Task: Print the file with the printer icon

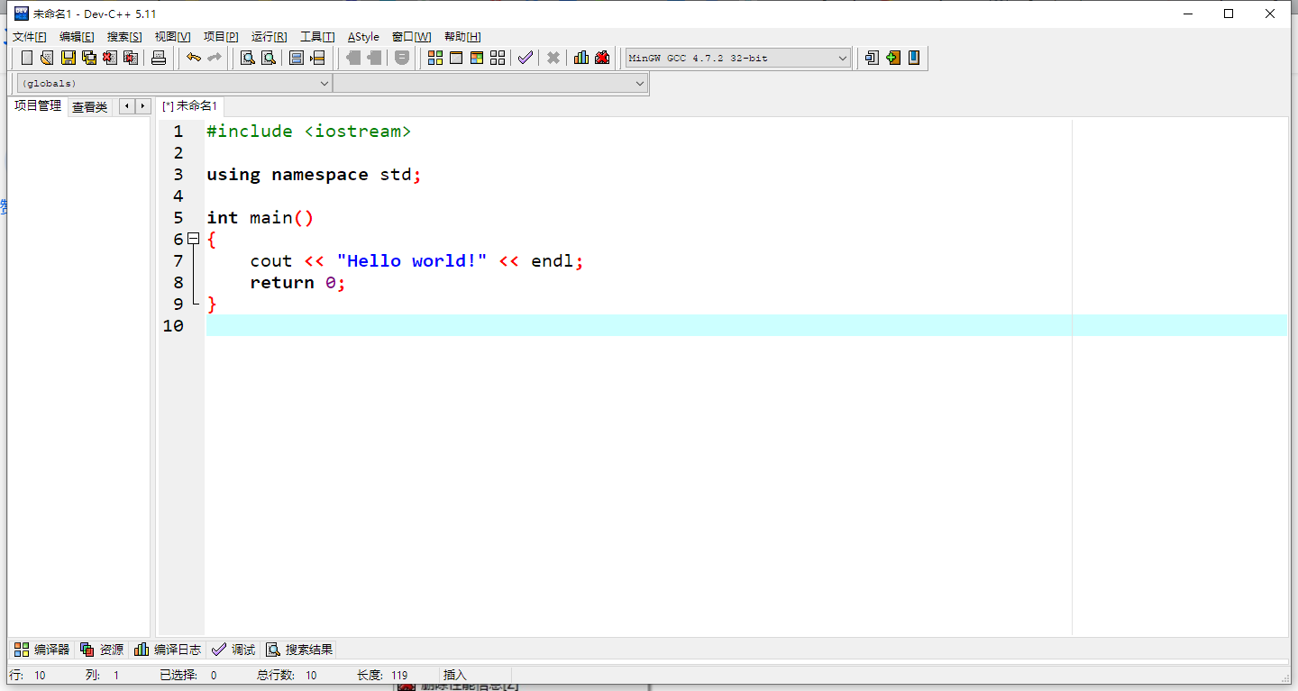Action: tap(159, 58)
